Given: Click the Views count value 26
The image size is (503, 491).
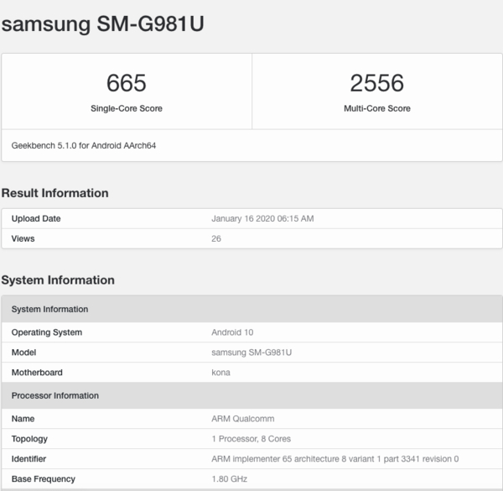Looking at the screenshot, I should 216,238.
